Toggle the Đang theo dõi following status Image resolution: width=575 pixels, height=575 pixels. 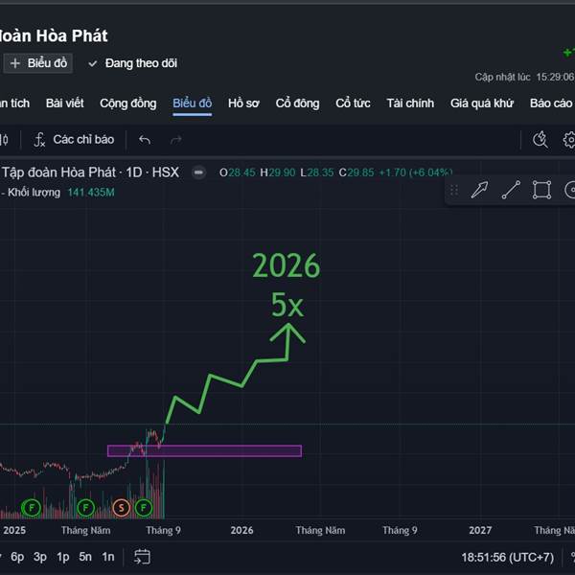(x=133, y=63)
